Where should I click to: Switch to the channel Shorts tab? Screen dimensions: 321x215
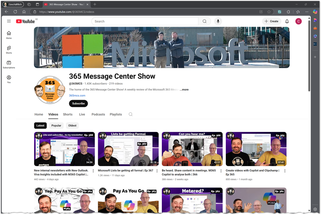click(x=68, y=114)
